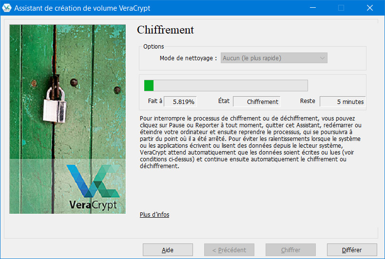This screenshot has height=259, width=385.
Task: Click the Chiffrer button
Action: (x=290, y=250)
